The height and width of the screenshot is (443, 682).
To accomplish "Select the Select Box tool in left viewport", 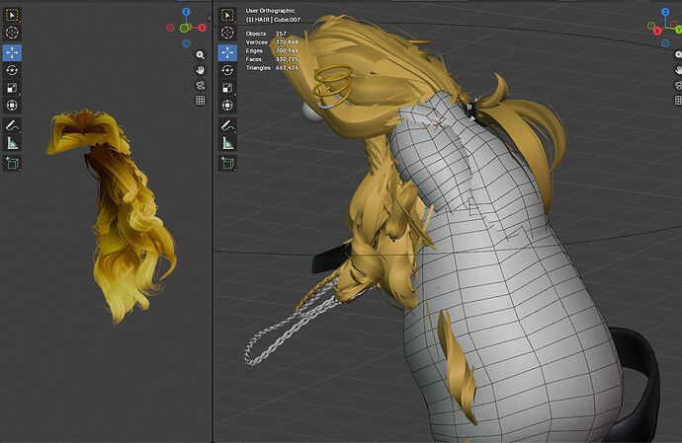I will [x=12, y=15].
